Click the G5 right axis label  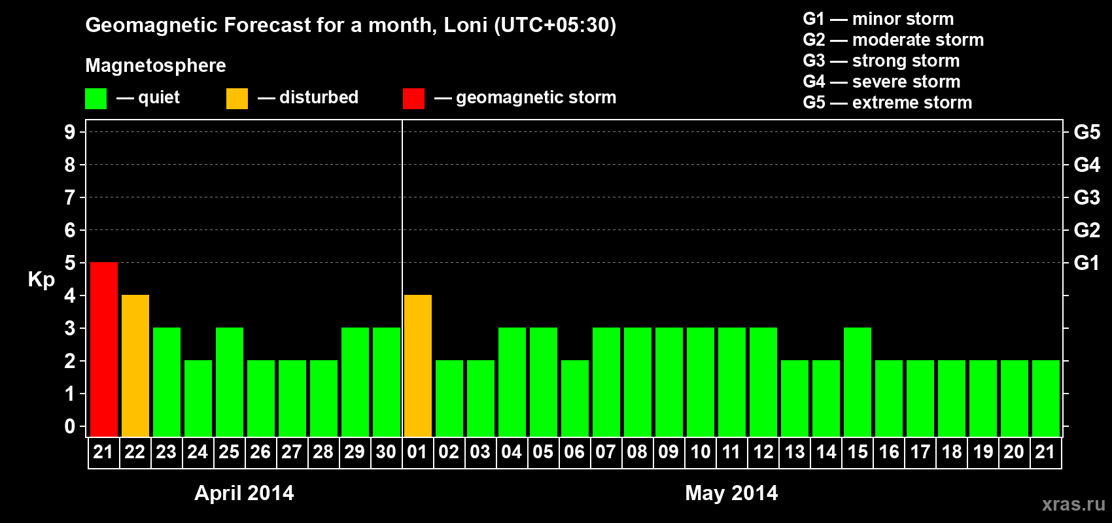[1087, 132]
